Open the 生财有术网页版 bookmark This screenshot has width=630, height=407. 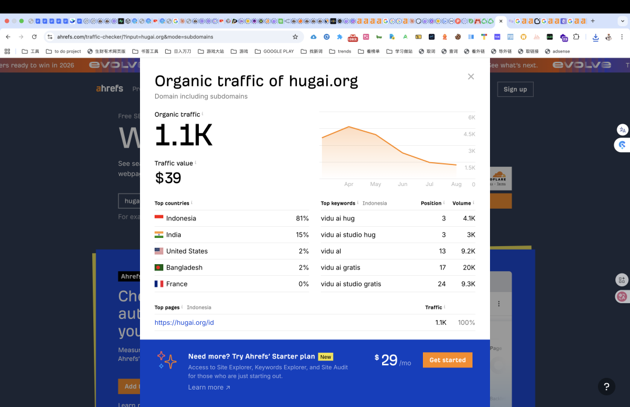click(x=107, y=51)
